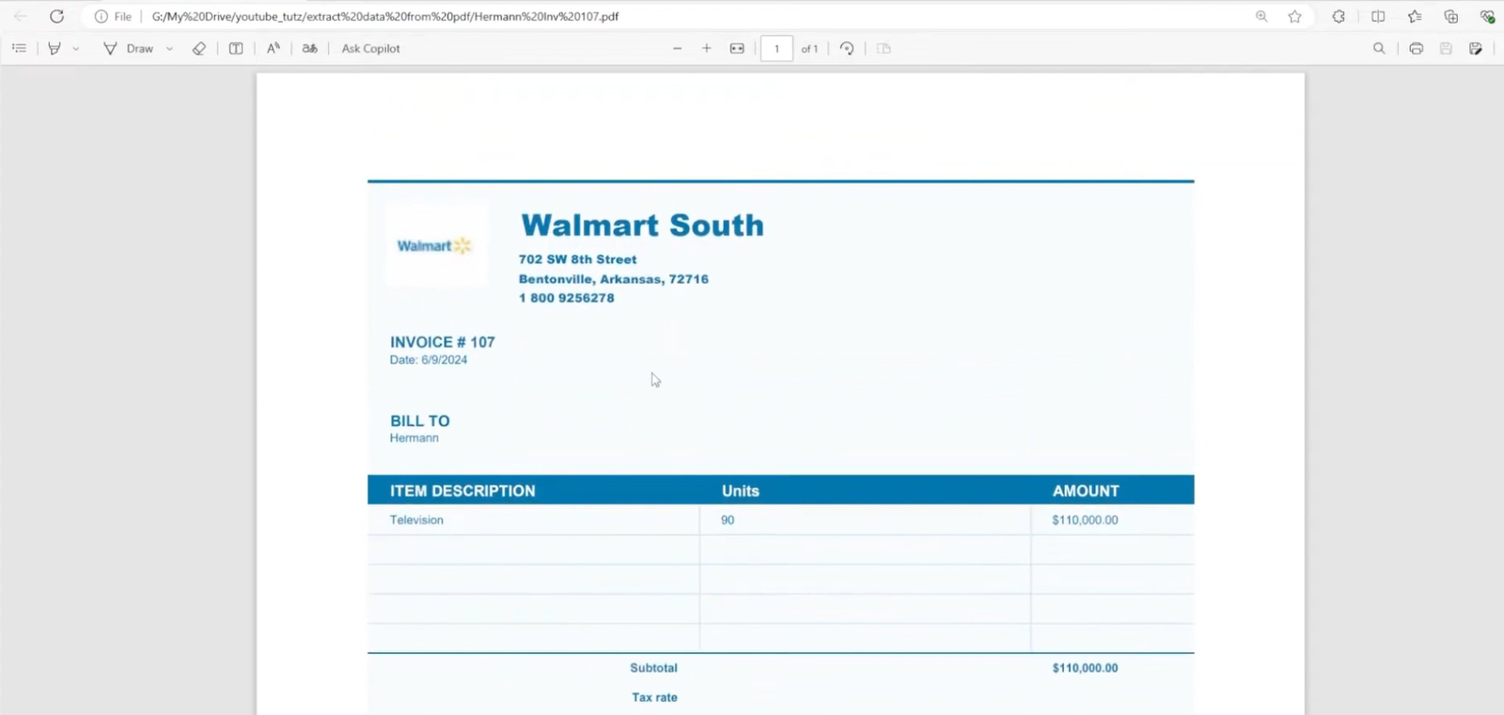Open the table of contents panel
The image size is (1504, 715).
tap(19, 48)
